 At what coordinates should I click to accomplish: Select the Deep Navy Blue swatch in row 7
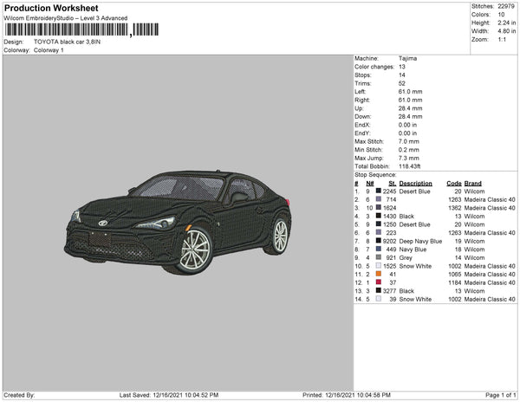click(x=379, y=241)
